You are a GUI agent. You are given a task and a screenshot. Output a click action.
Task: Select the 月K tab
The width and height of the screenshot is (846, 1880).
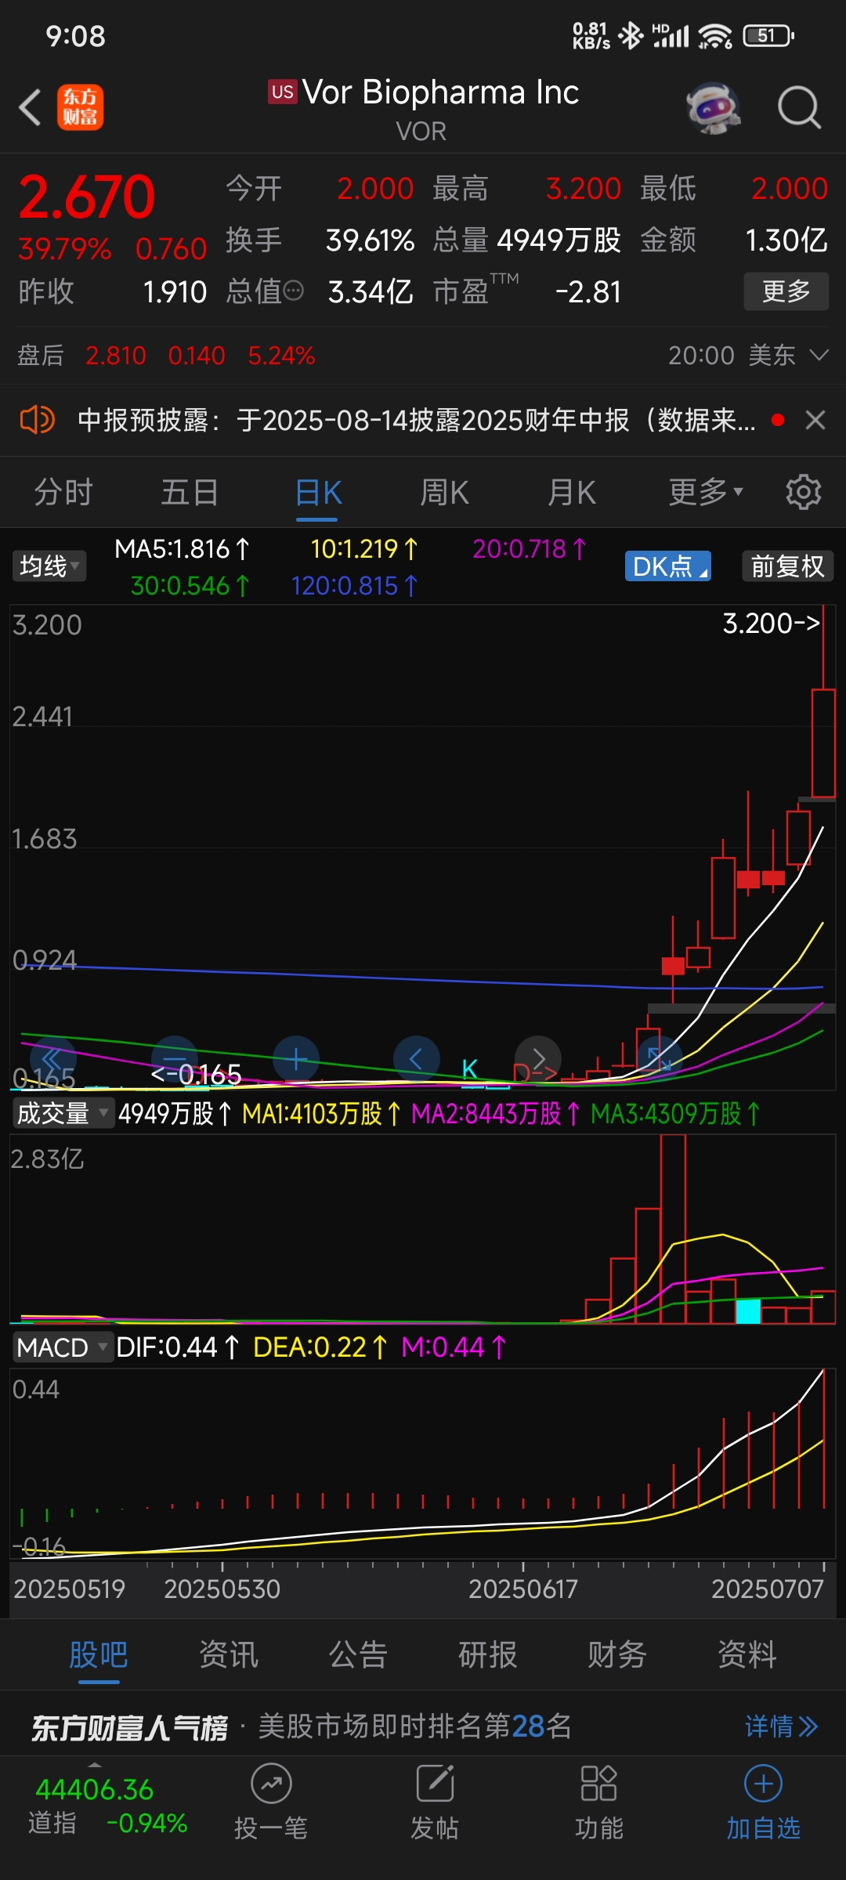(572, 493)
